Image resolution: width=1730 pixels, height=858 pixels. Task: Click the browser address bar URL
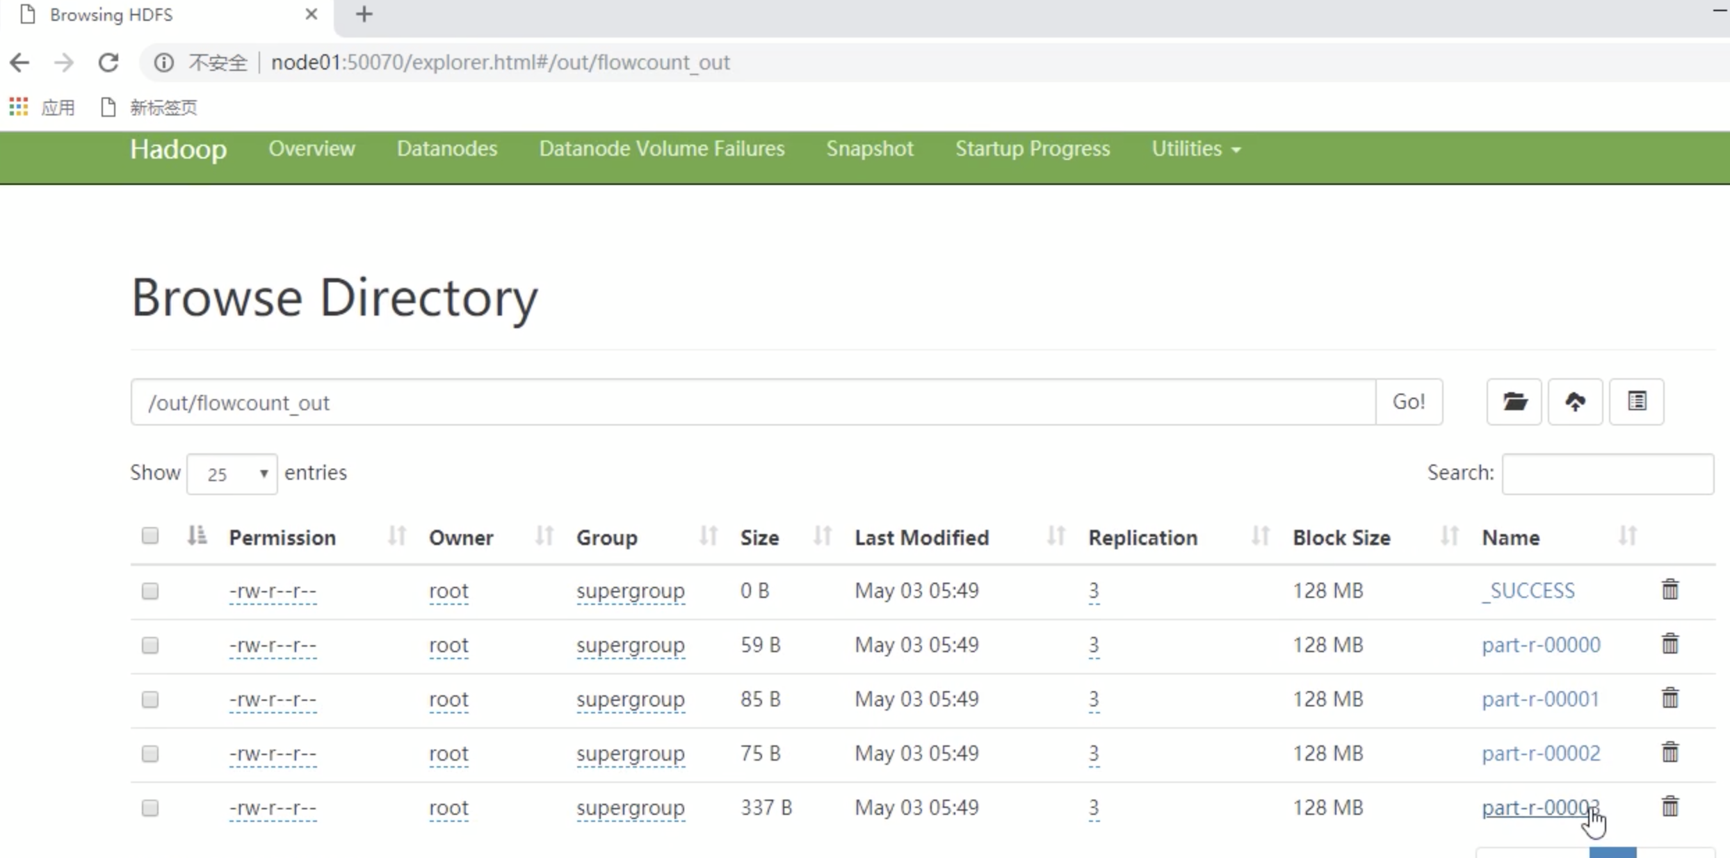point(500,63)
